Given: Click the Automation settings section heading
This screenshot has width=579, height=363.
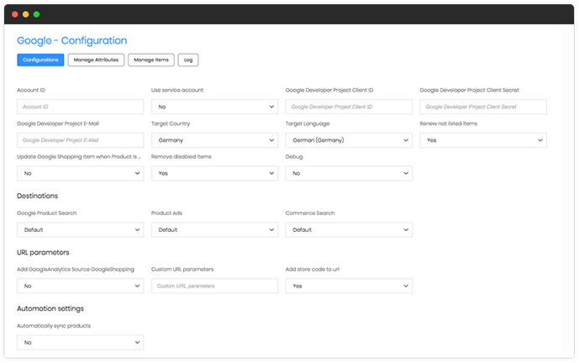Looking at the screenshot, I should coord(50,308).
